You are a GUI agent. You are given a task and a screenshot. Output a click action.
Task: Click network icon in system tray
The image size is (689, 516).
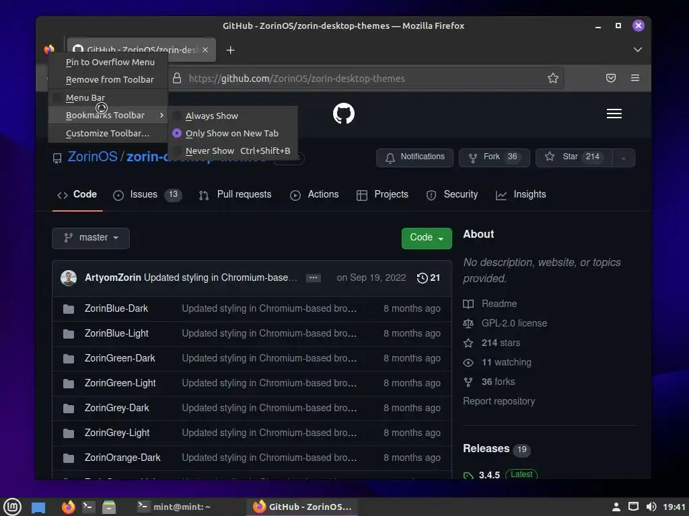click(x=633, y=507)
